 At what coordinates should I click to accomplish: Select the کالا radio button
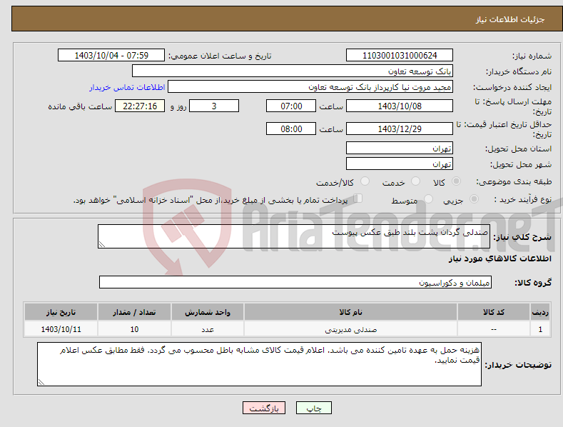456,181
